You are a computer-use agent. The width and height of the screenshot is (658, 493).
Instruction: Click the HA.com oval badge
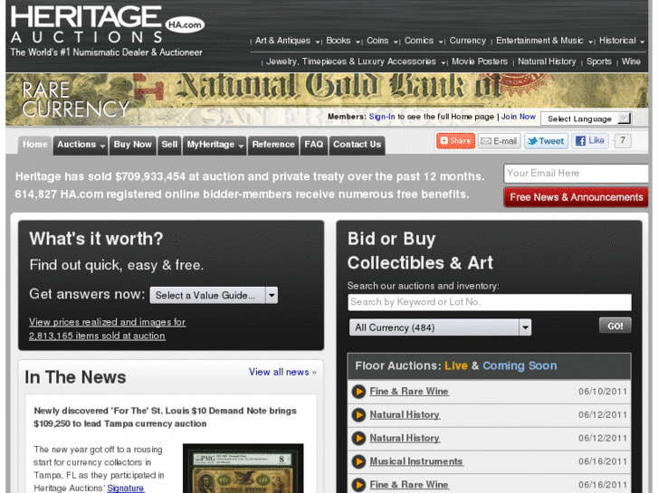tap(185, 24)
